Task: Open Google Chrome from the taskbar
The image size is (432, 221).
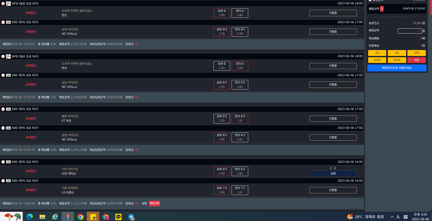Action: [x=80, y=217]
